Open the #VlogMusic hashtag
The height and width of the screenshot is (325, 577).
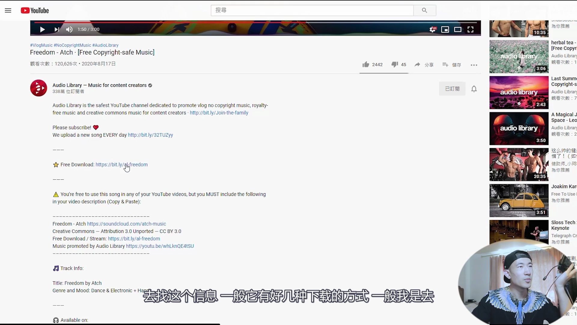(41, 45)
